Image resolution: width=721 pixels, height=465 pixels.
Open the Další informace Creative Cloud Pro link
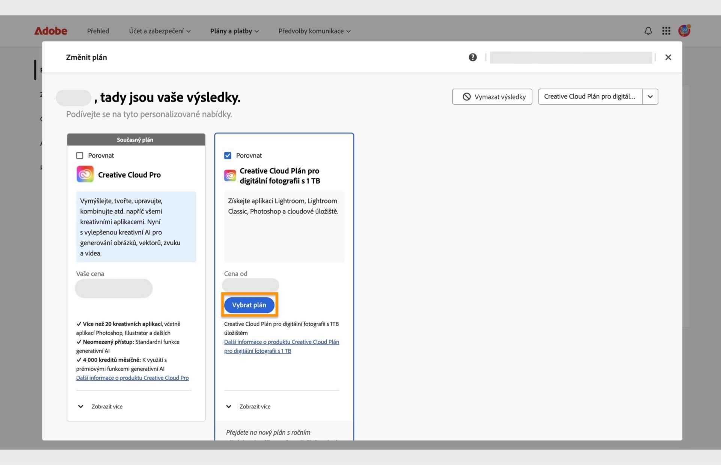coord(132,378)
